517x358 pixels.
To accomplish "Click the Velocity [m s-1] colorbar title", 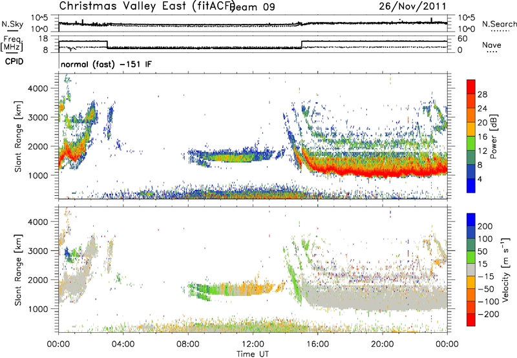I will [505, 269].
